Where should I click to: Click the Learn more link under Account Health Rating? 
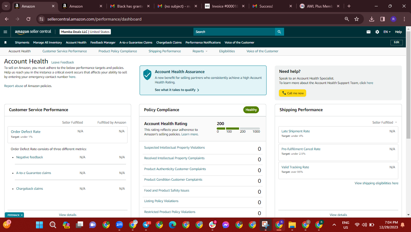(x=189, y=134)
